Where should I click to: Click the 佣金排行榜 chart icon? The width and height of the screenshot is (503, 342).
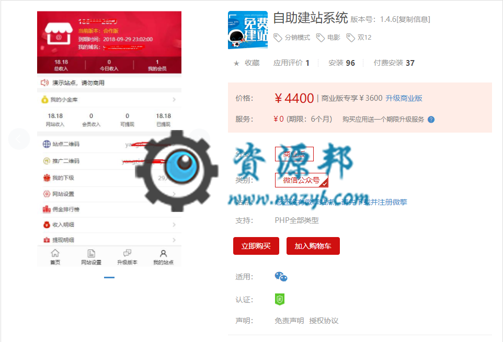(x=47, y=209)
